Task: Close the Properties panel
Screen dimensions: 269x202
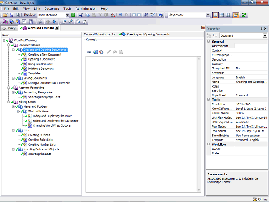Action: pyautogui.click(x=265, y=29)
